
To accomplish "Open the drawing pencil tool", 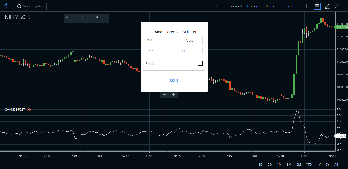I will (x=327, y=6).
